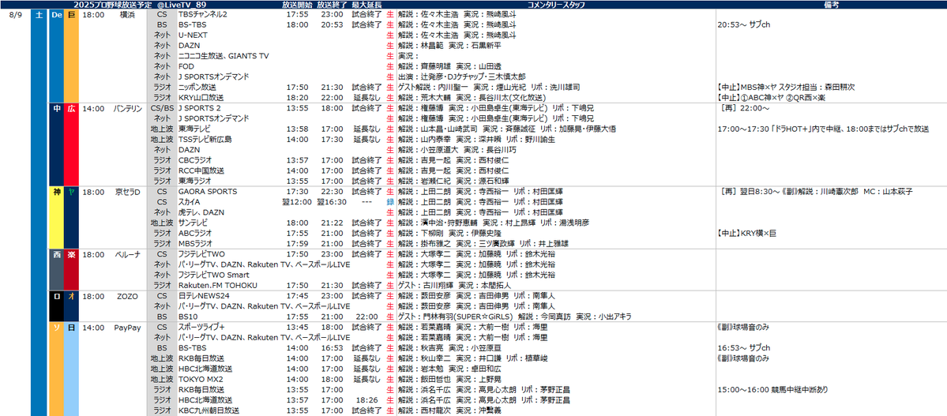This screenshot has height=416, width=947.
Task: Click the ニッポン放送 radio cell
Action: 197,87
